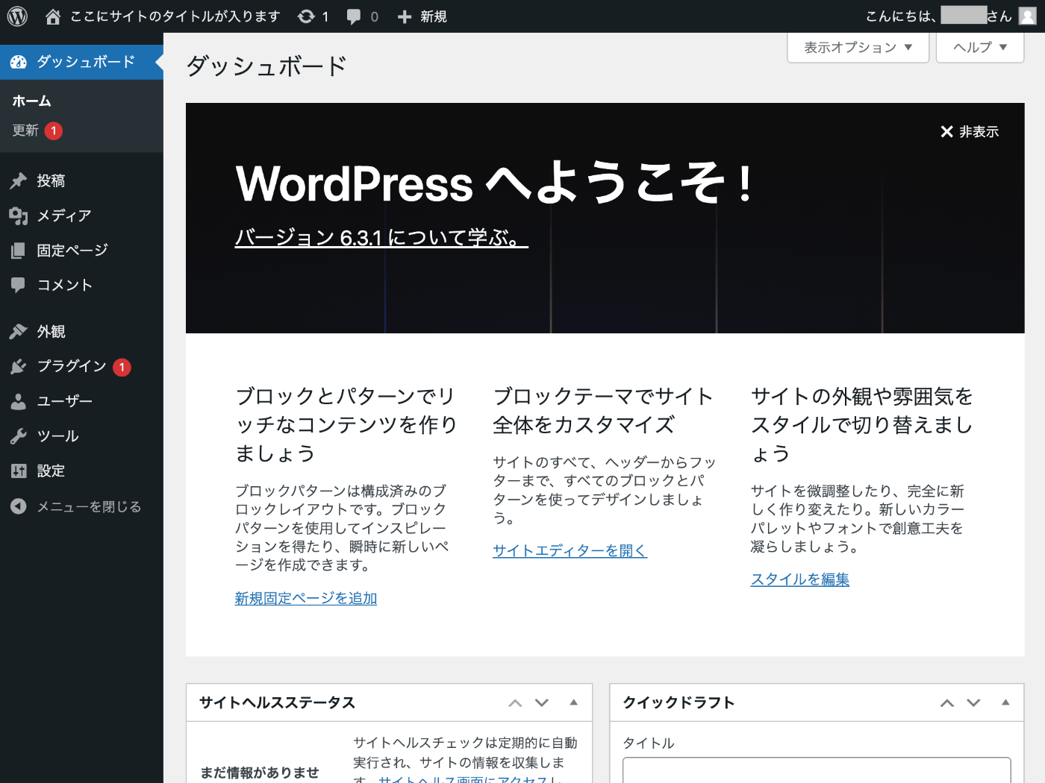1045x783 pixels.
Task: Click the ダッシュボード gauge icon
Action: tap(19, 62)
